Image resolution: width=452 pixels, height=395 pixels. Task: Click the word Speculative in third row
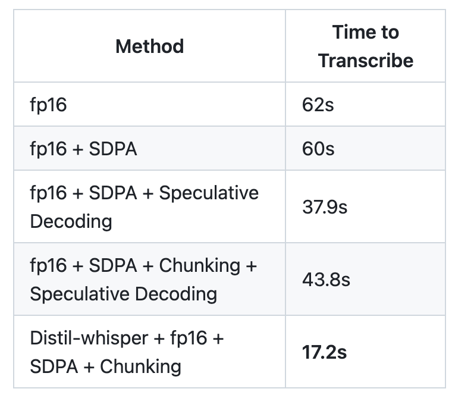[209, 193]
